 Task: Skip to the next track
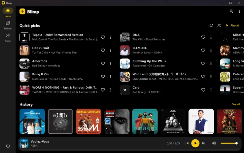coord(204,143)
